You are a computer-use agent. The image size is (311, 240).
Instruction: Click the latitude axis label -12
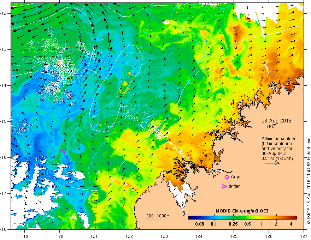4,13
